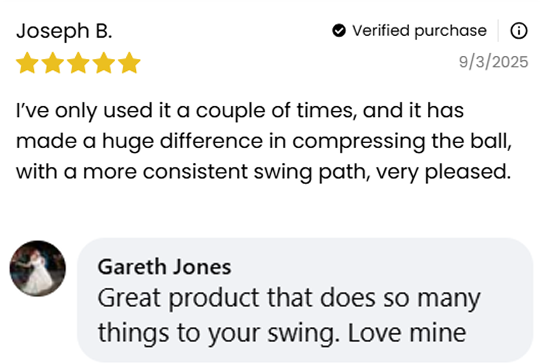Open Gareth Jones' round profile photo
Screen dimensions: 543x364
click(38, 268)
